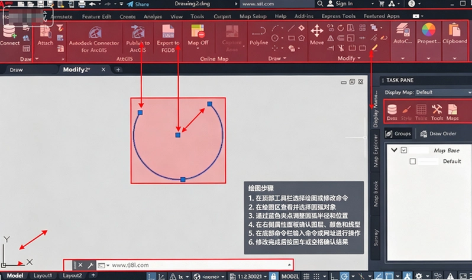The height and width of the screenshot is (280, 472).
Task: Select the Move tool
Action: [x=316, y=35]
